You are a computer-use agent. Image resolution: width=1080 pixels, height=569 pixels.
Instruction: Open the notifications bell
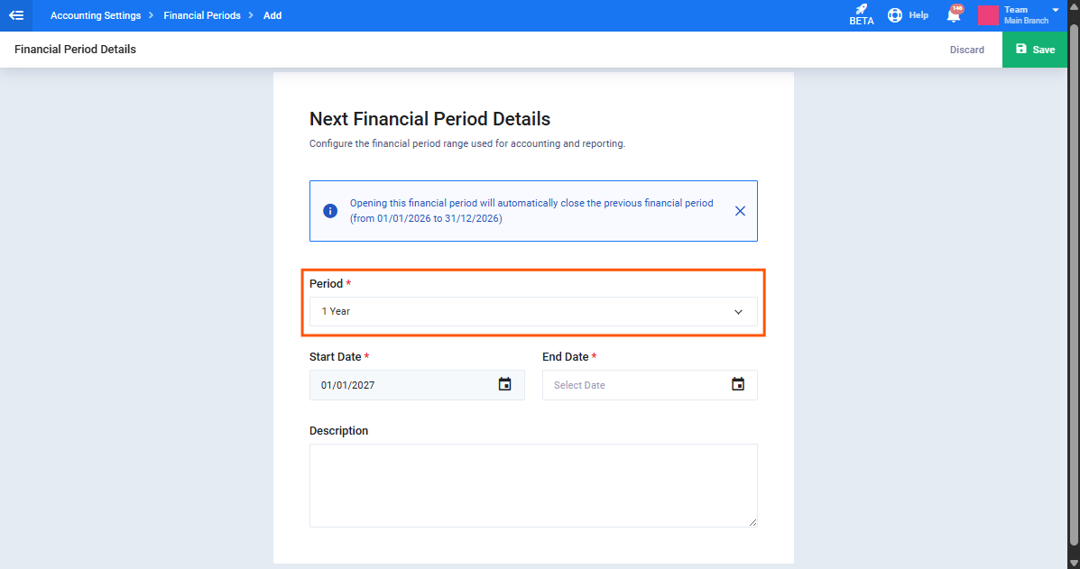pyautogui.click(x=954, y=15)
